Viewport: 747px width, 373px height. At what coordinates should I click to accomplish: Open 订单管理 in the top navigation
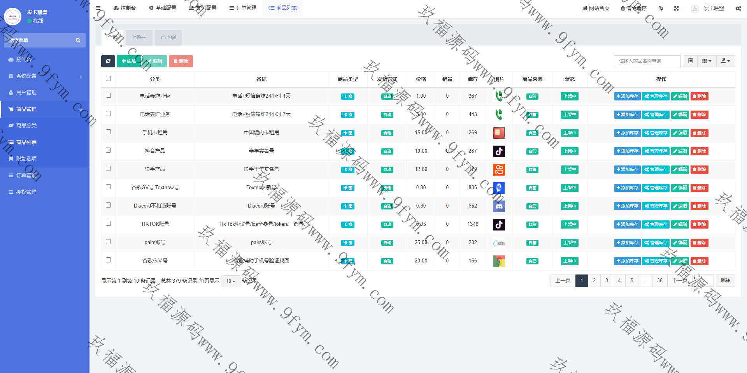tap(243, 8)
